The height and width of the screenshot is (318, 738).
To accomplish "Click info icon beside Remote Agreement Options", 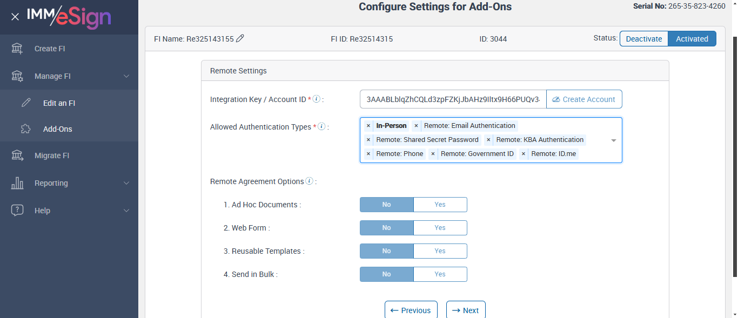I will (x=309, y=181).
